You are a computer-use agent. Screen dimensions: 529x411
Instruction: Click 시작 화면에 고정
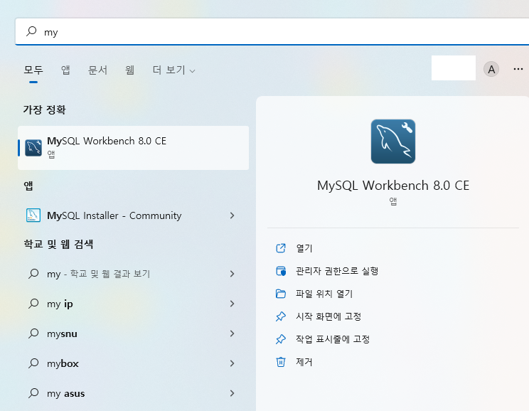tap(328, 316)
